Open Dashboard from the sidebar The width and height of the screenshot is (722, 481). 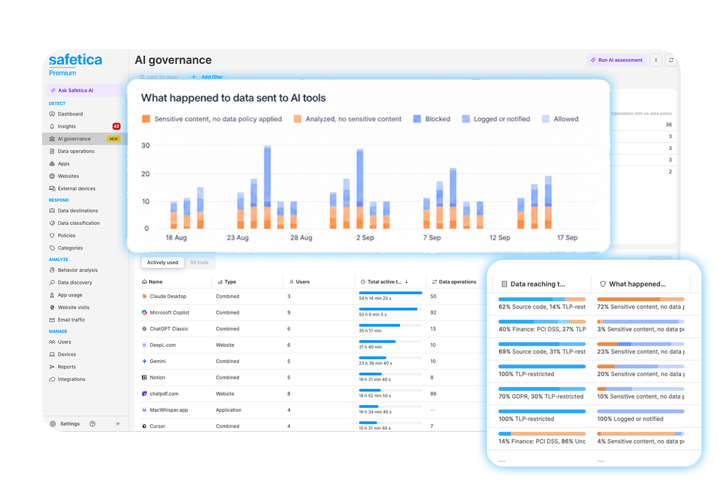pos(70,114)
